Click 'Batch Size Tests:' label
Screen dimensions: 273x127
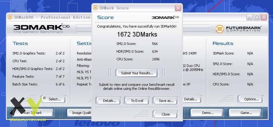25,84
